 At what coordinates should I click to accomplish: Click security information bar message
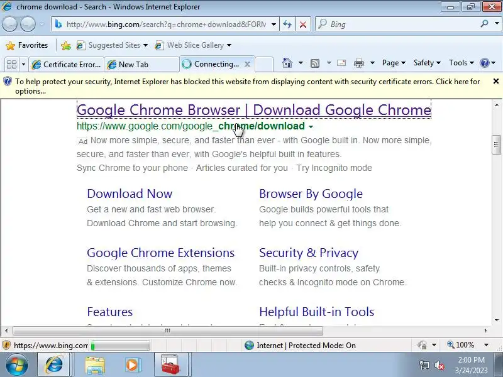tap(247, 86)
